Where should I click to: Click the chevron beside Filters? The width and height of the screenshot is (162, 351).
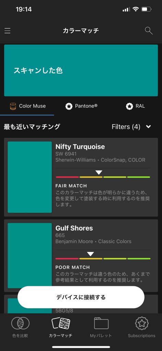point(148,127)
